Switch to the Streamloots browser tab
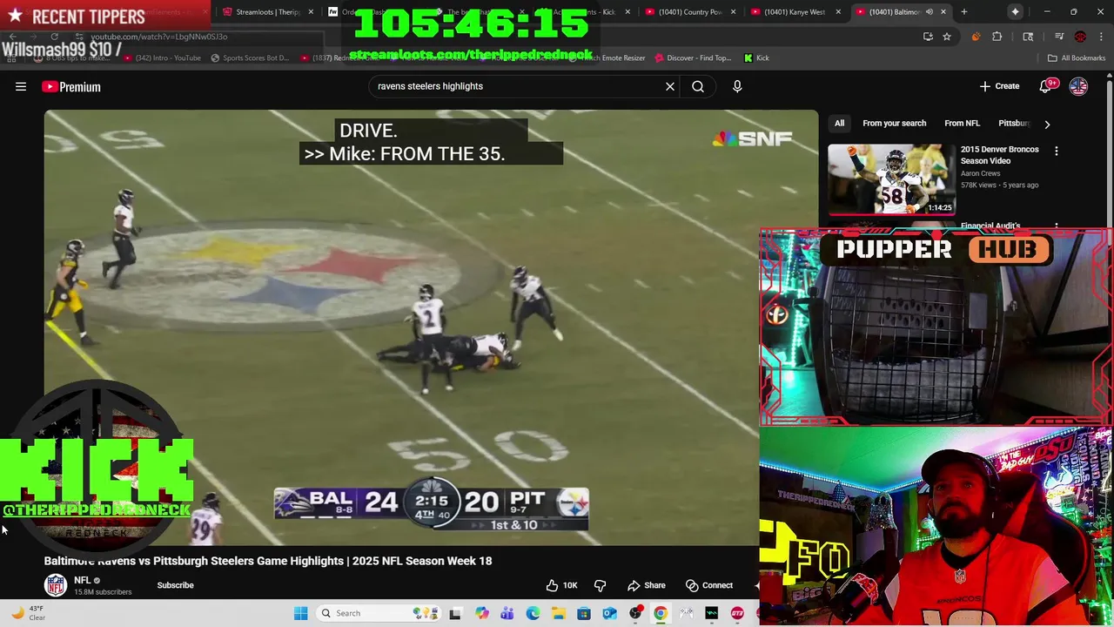 267,12
